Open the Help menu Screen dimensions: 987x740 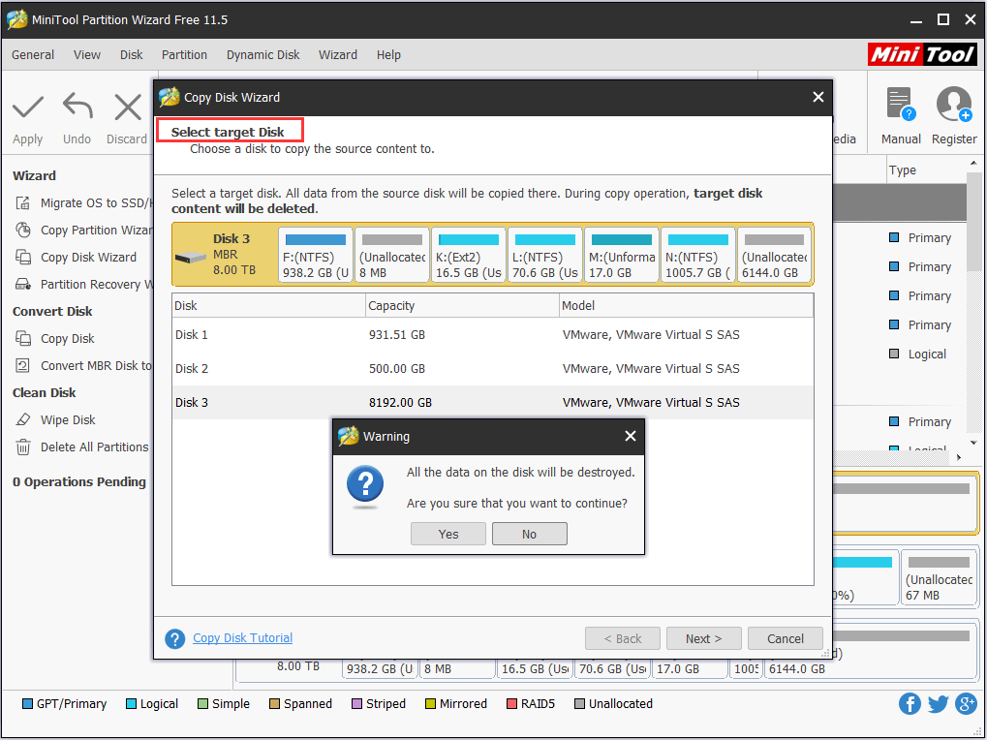pyautogui.click(x=389, y=55)
